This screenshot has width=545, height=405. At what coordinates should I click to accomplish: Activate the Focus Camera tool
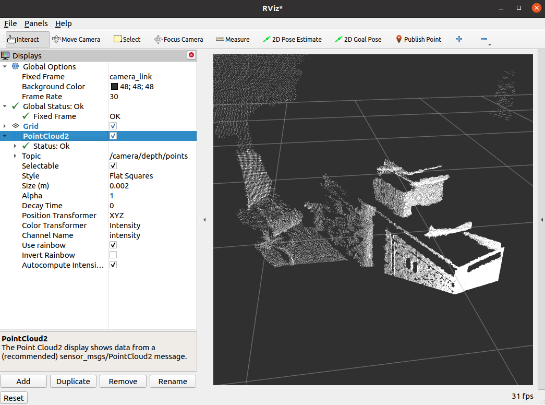[x=178, y=39]
